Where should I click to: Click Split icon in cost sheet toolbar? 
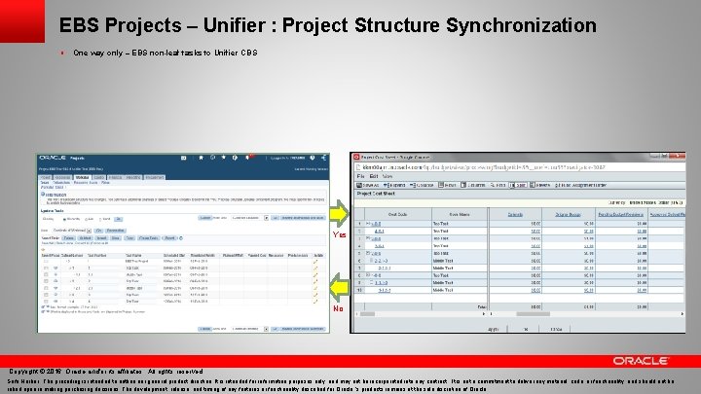(x=511, y=185)
